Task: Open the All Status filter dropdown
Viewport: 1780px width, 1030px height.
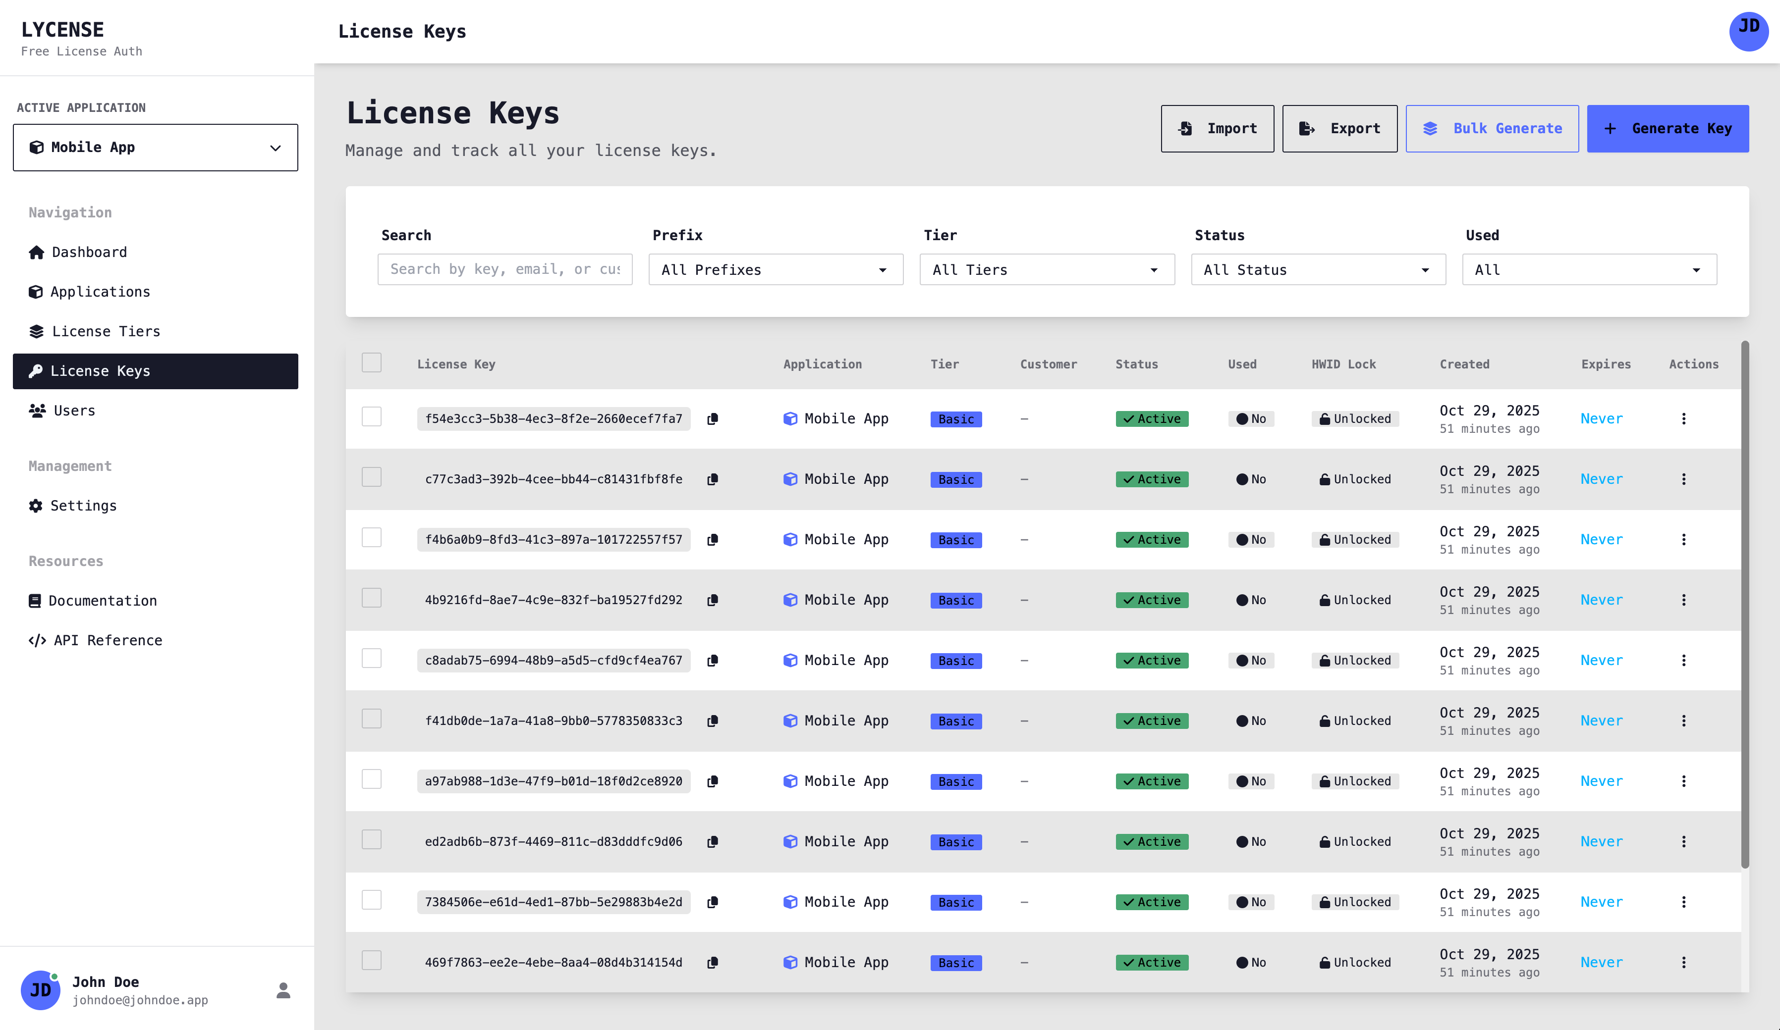Action: [1317, 270]
